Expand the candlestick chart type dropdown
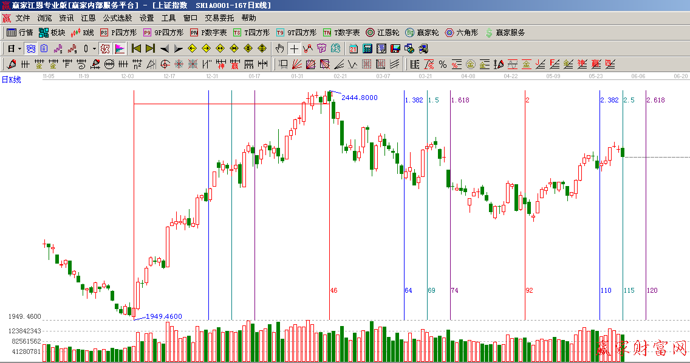This screenshot has height=363, width=690. [x=94, y=48]
